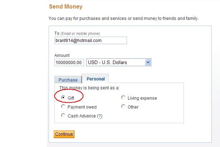Select the Gift radio button
Image resolution: width=220 pixels, height=147 pixels.
tap(63, 97)
